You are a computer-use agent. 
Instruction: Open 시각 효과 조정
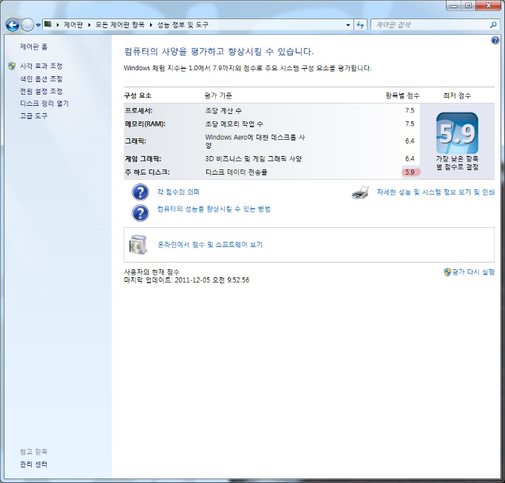click(x=41, y=66)
